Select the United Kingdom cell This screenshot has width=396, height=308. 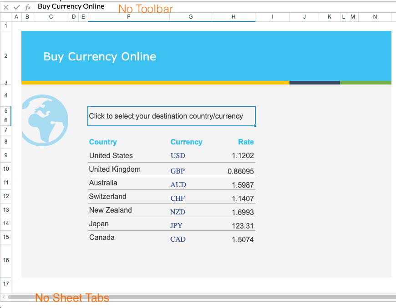click(115, 169)
